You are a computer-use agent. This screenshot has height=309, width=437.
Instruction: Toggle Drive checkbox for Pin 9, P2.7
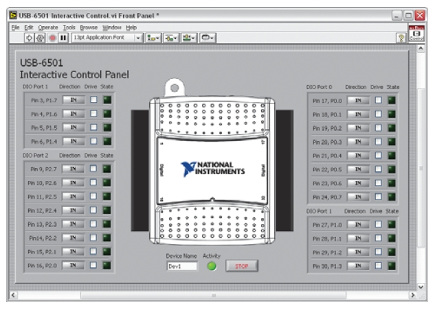point(93,169)
